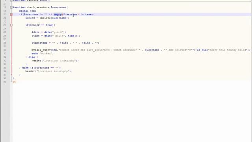
Task: Click the header call on line 36
Action: coord(49,71)
